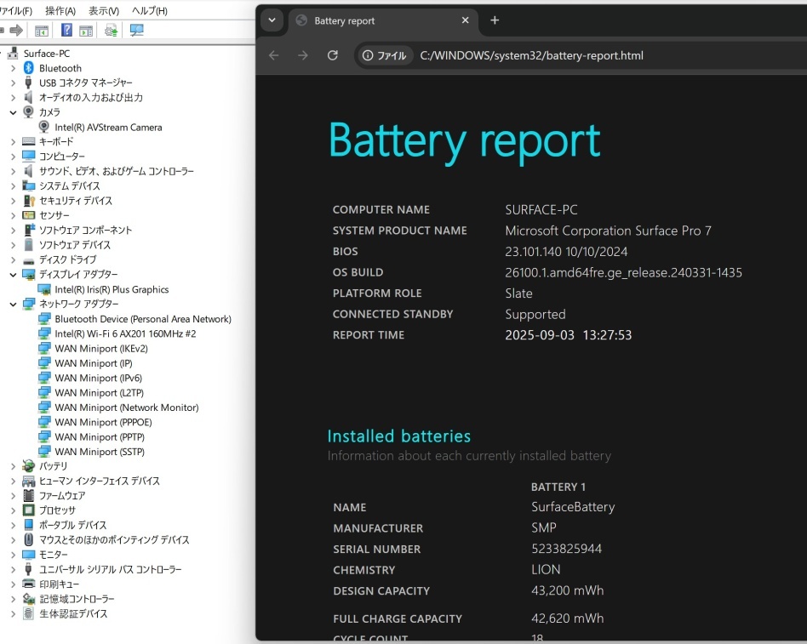Collapse the ディスプレイ アダプター node
Viewport: 807px width, 644px height.
pos(14,275)
